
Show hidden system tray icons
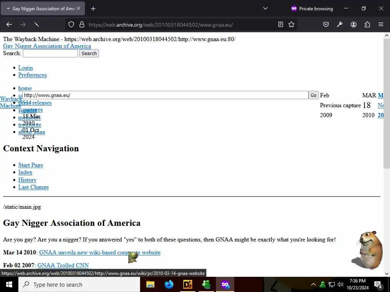point(313,284)
